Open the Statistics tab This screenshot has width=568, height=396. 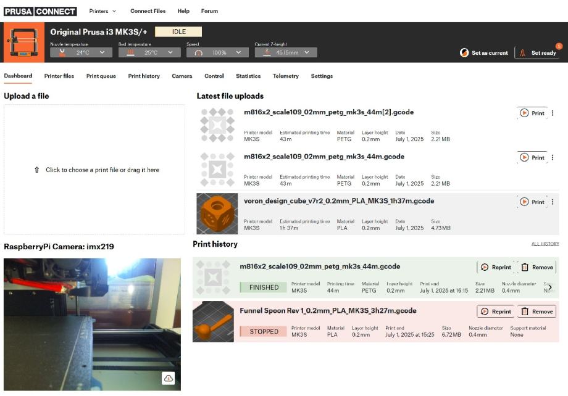tap(248, 76)
